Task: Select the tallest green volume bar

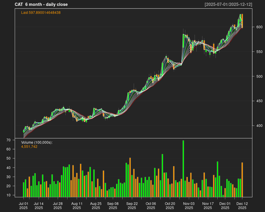Action: click(183, 168)
